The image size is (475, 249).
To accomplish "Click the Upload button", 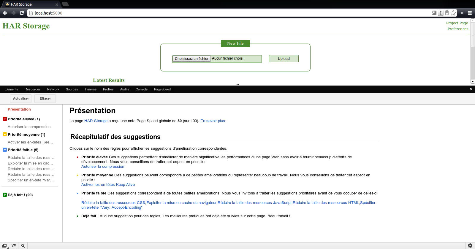I will [x=284, y=59].
